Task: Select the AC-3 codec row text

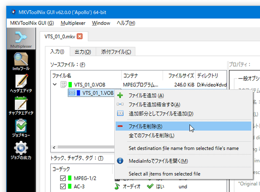Action: click(x=79, y=186)
